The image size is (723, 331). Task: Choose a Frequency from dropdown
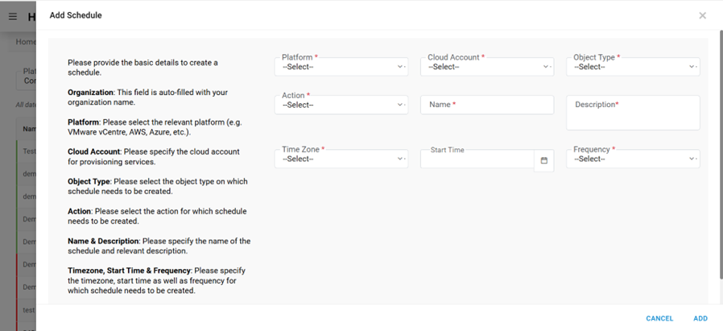(632, 159)
